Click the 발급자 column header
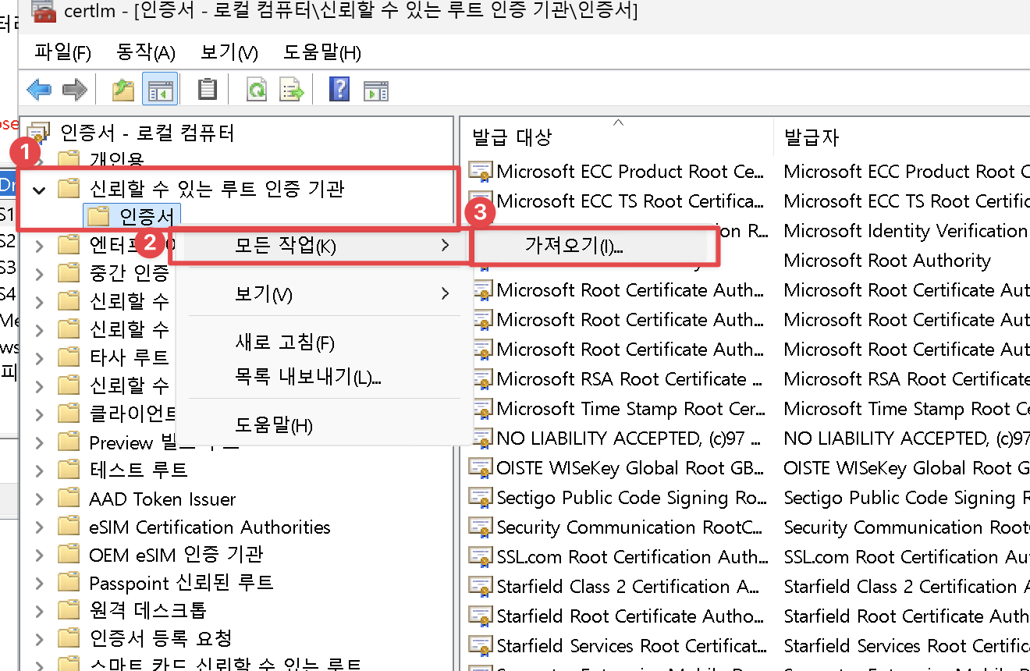This screenshot has height=671, width=1030. click(812, 138)
